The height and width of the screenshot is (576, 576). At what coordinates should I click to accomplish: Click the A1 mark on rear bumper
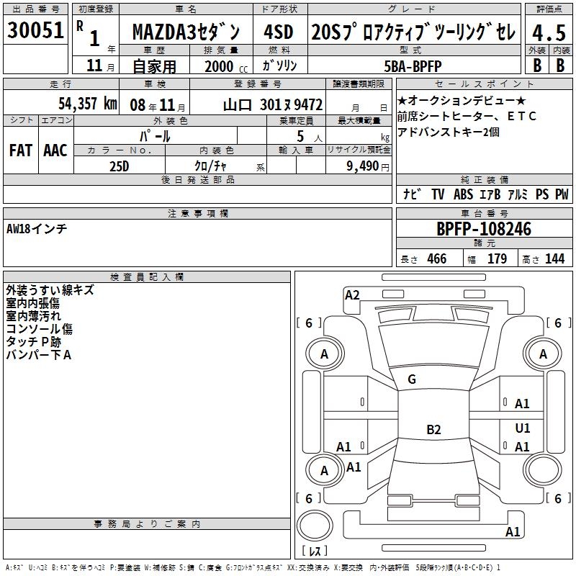[x=513, y=532]
